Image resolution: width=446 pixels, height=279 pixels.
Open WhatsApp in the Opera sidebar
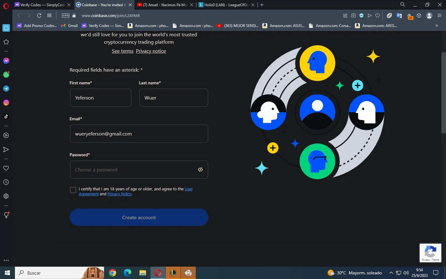pos(6,75)
